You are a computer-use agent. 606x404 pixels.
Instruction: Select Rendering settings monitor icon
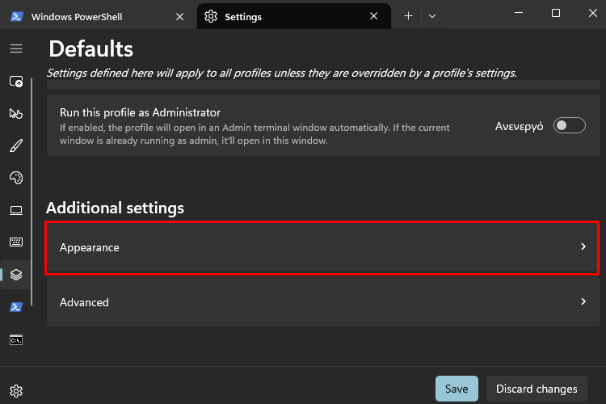(x=16, y=210)
